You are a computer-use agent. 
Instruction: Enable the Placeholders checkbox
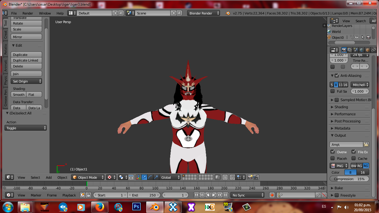(x=333, y=158)
